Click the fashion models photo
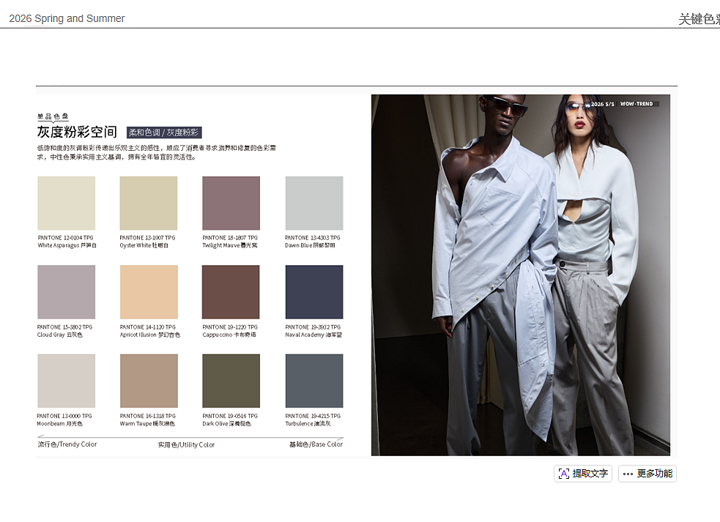This screenshot has width=720, height=522. [x=521, y=275]
